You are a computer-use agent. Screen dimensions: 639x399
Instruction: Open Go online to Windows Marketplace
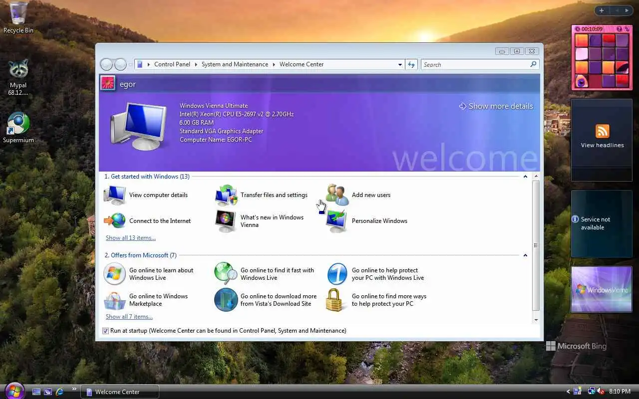[x=146, y=300]
